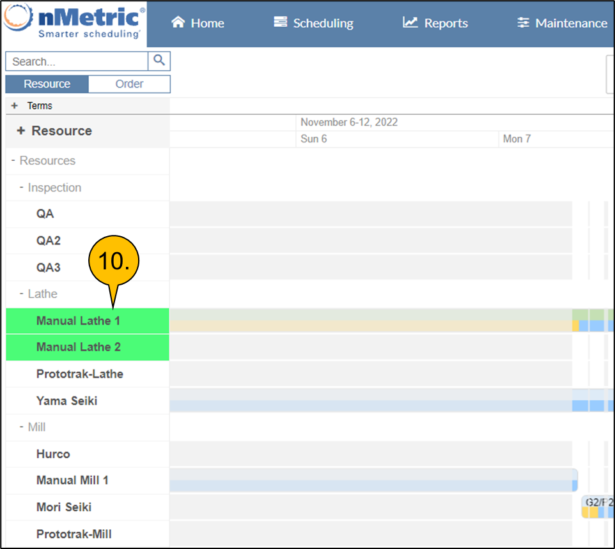Click the Sun 6 day header
The height and width of the screenshot is (549, 615).
[313, 139]
